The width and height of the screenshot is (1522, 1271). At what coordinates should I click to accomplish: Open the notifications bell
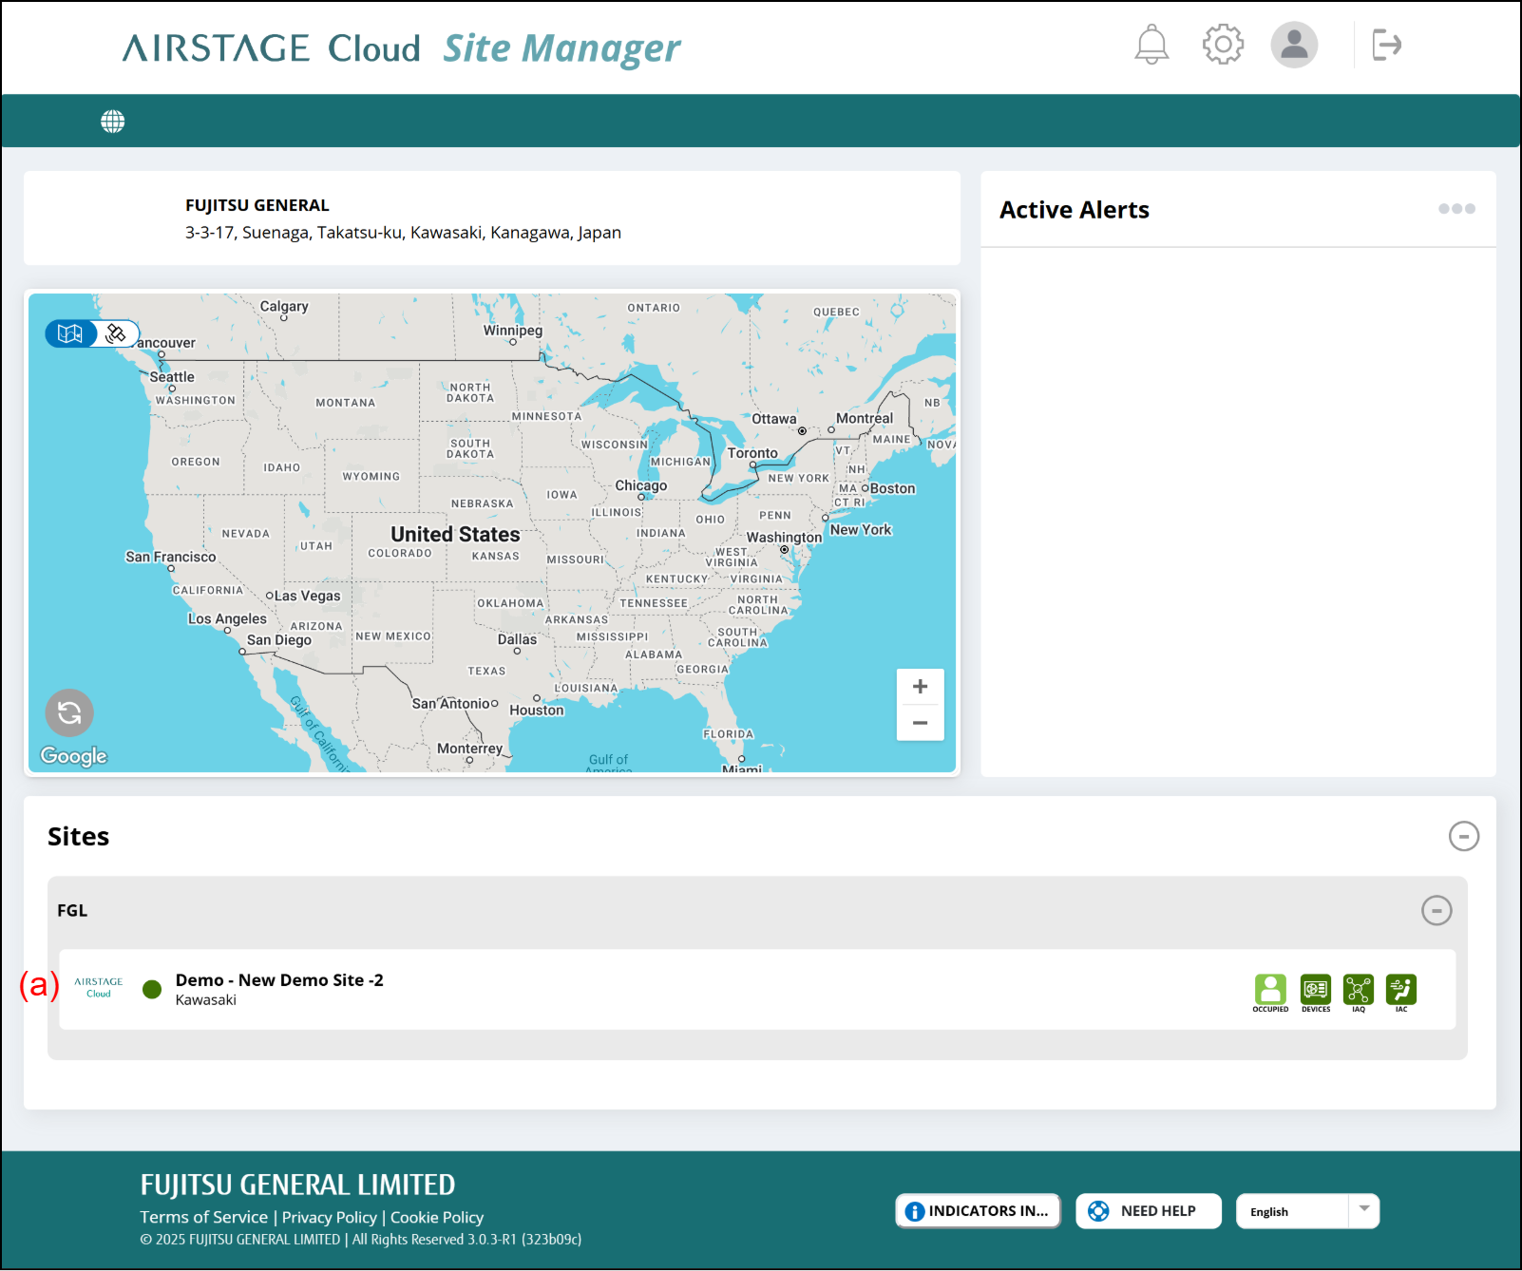click(x=1151, y=45)
